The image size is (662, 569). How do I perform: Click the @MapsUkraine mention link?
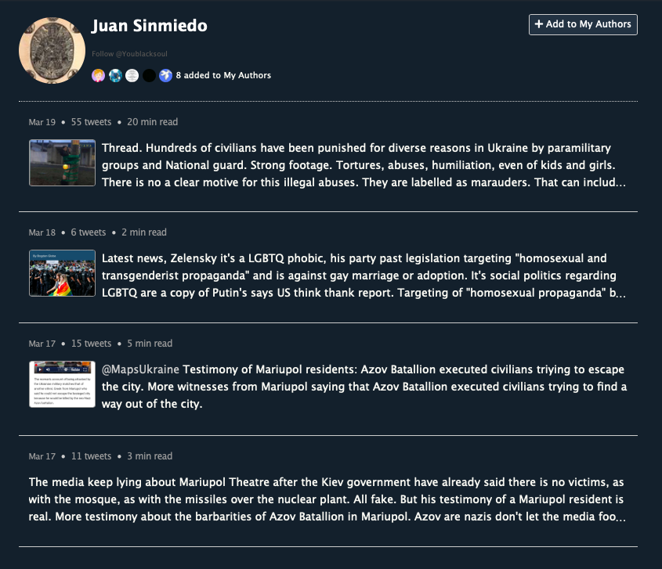(x=141, y=369)
